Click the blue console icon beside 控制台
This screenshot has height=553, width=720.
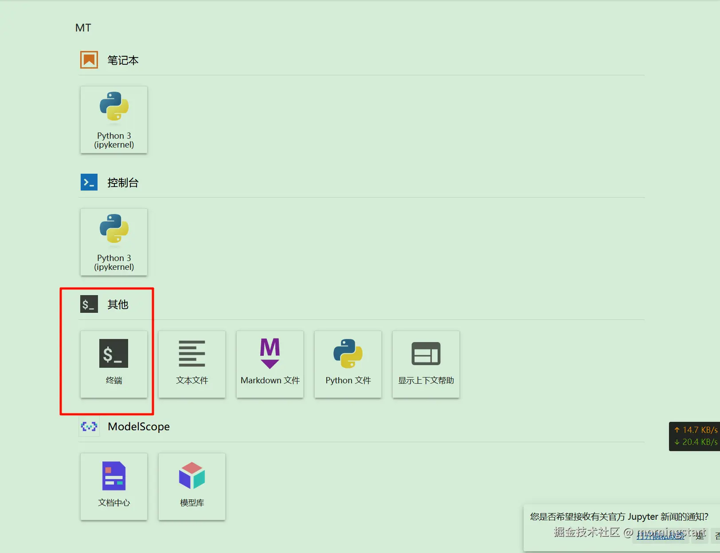coord(89,182)
